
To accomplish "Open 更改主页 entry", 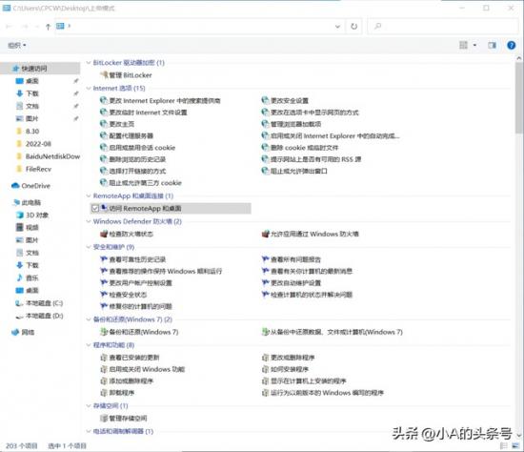I will pos(117,124).
